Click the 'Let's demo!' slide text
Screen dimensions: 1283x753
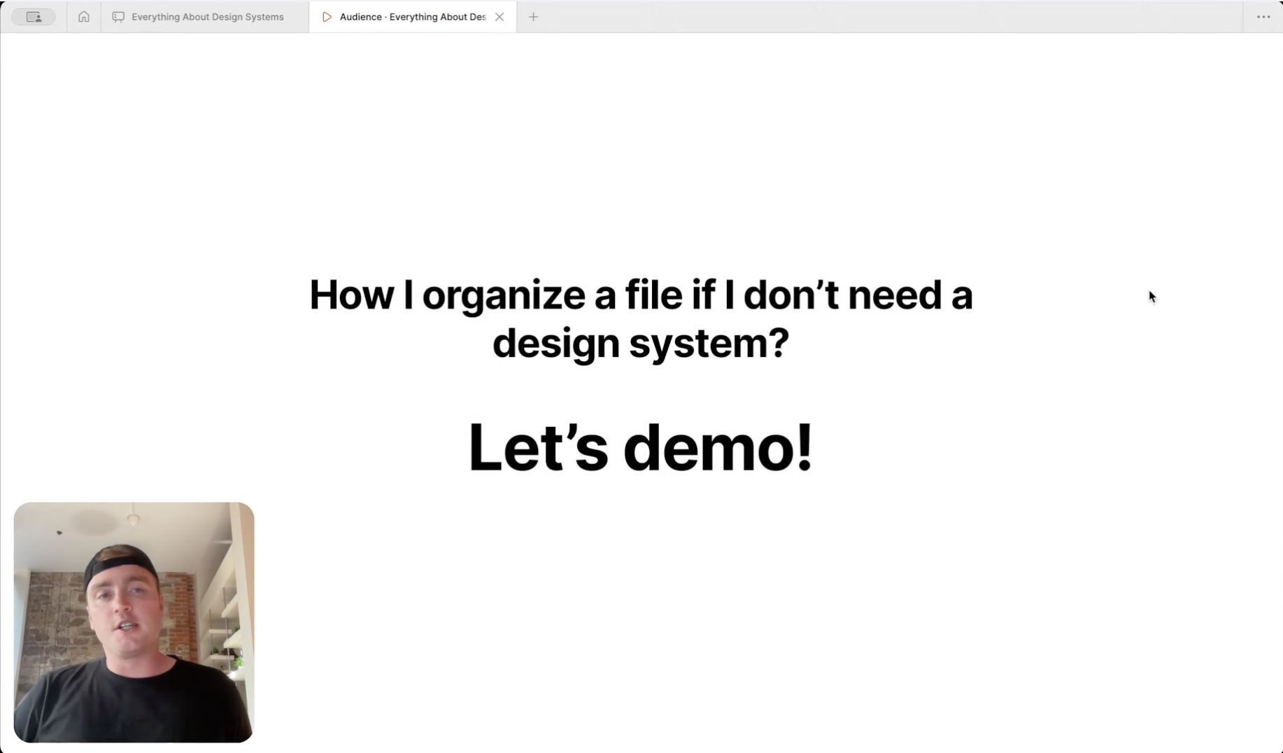(x=641, y=447)
